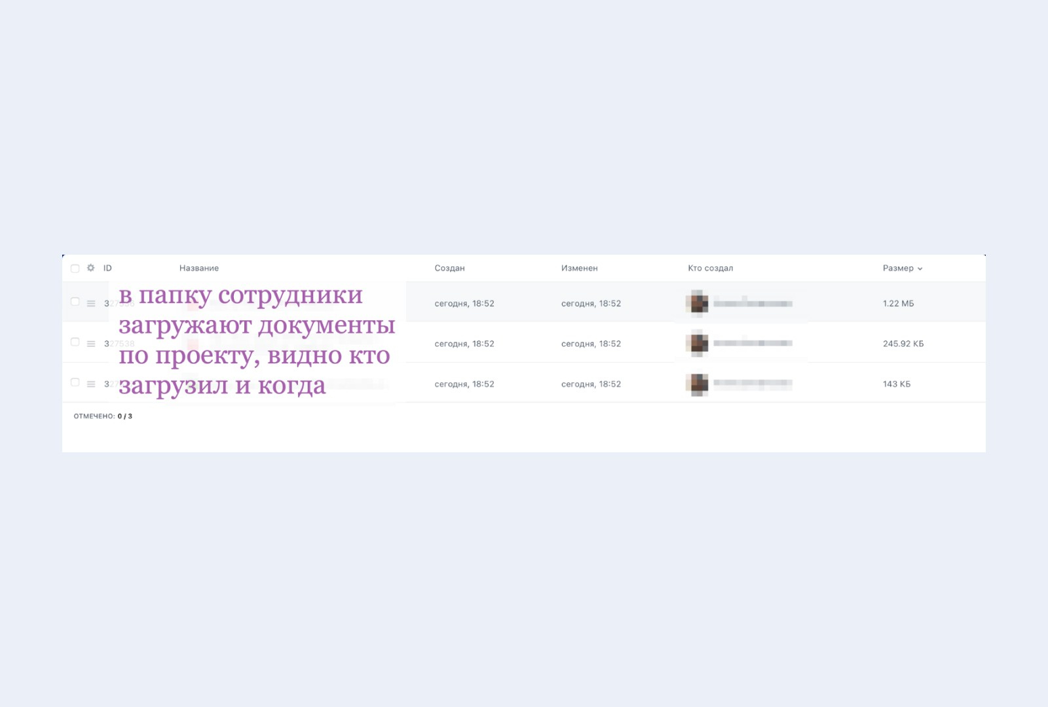1048x707 pixels.
Task: Sort the list by ID column
Action: click(x=107, y=268)
